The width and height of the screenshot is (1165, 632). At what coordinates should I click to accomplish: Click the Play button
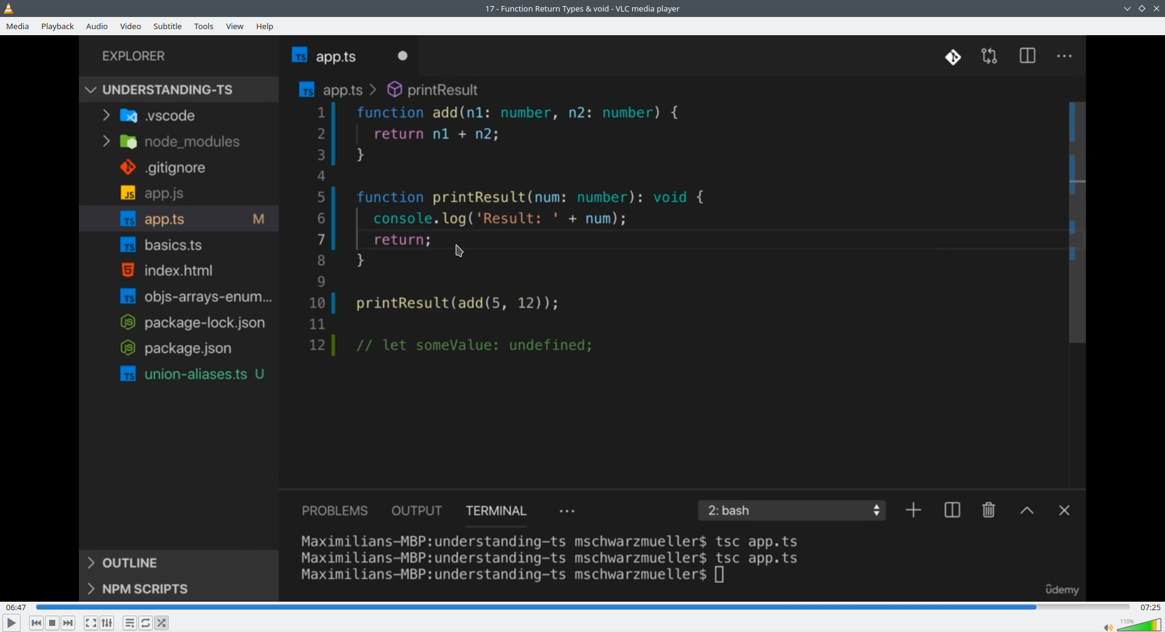12,623
